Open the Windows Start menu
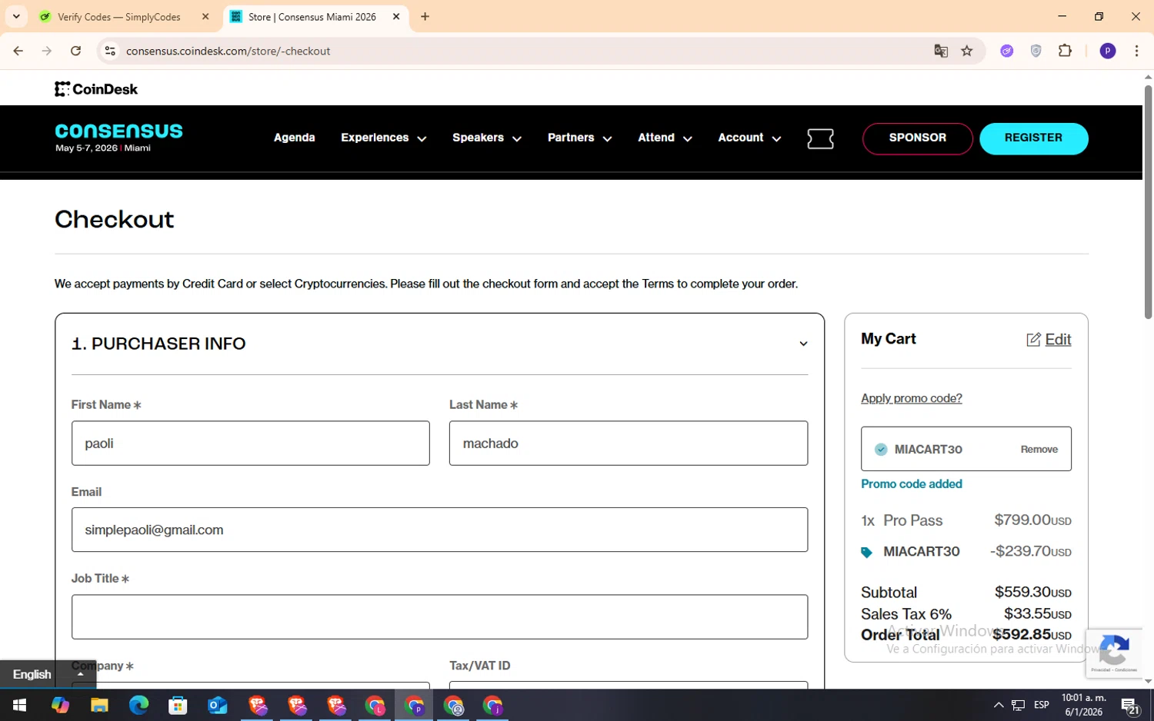Screen dimensions: 1154x721 (19, 705)
